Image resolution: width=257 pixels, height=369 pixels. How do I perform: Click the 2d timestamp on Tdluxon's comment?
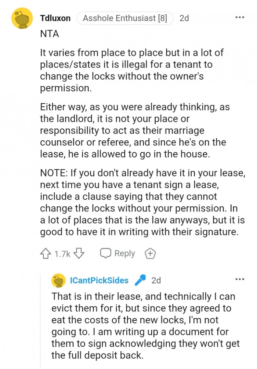(x=184, y=18)
